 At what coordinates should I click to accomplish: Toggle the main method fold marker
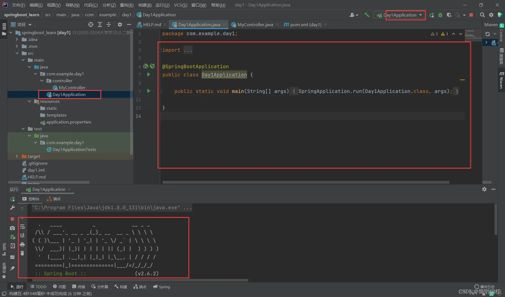[160, 91]
